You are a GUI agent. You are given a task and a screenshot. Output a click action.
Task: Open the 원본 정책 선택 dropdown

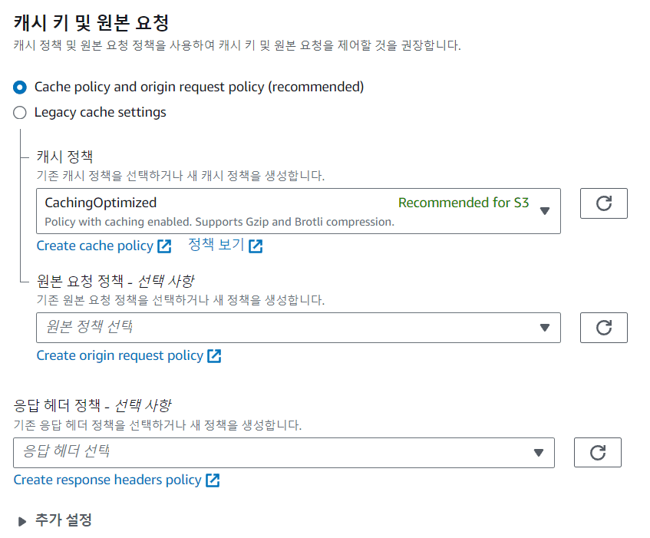298,328
